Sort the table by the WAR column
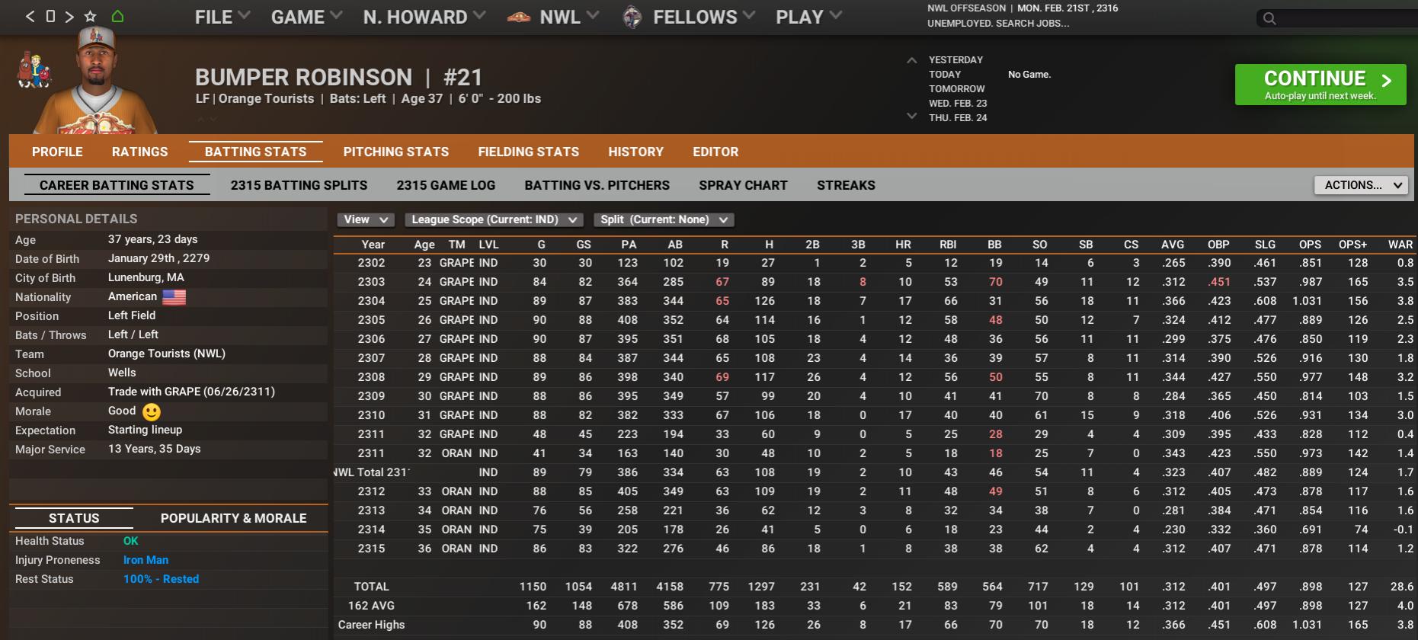The image size is (1418, 640). tap(1400, 245)
